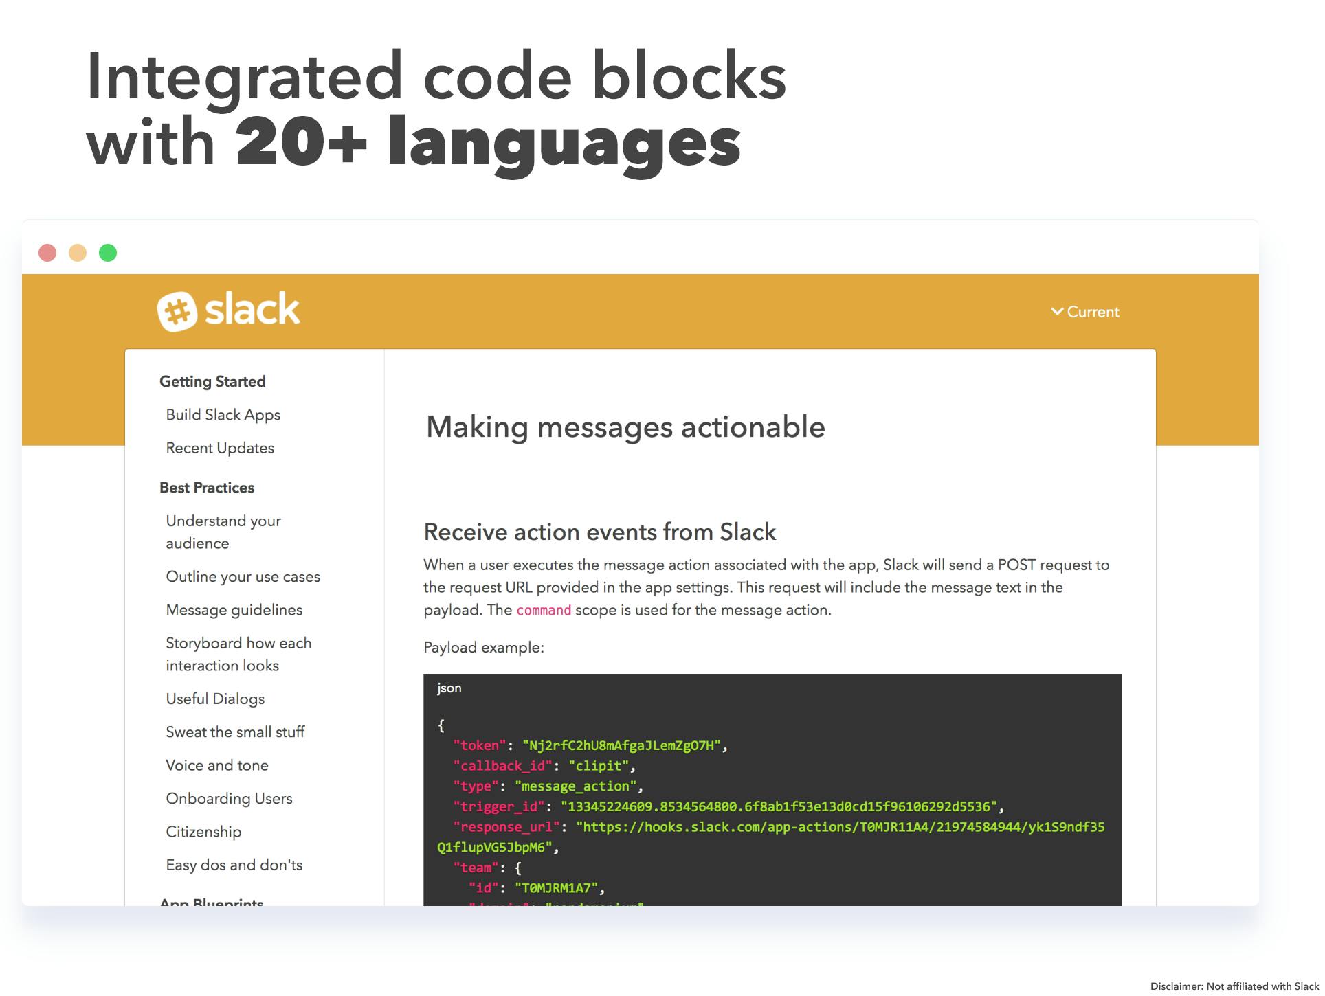Click the "clipit" string value
This screenshot has height=996, width=1325.
click(599, 766)
